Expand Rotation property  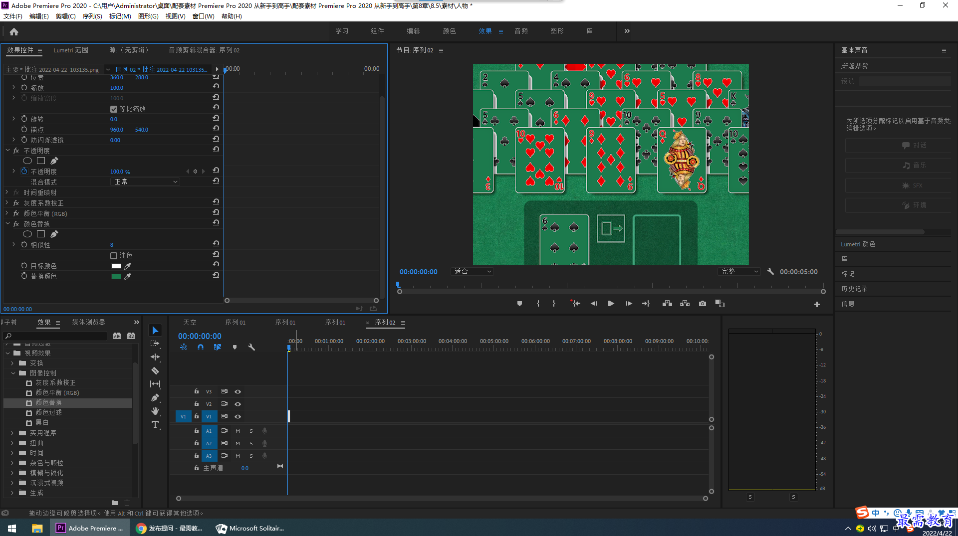pyautogui.click(x=13, y=119)
